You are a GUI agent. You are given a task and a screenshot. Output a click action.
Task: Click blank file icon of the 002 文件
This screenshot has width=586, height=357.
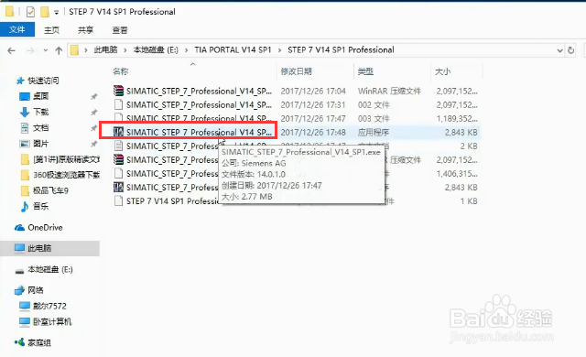[118, 104]
